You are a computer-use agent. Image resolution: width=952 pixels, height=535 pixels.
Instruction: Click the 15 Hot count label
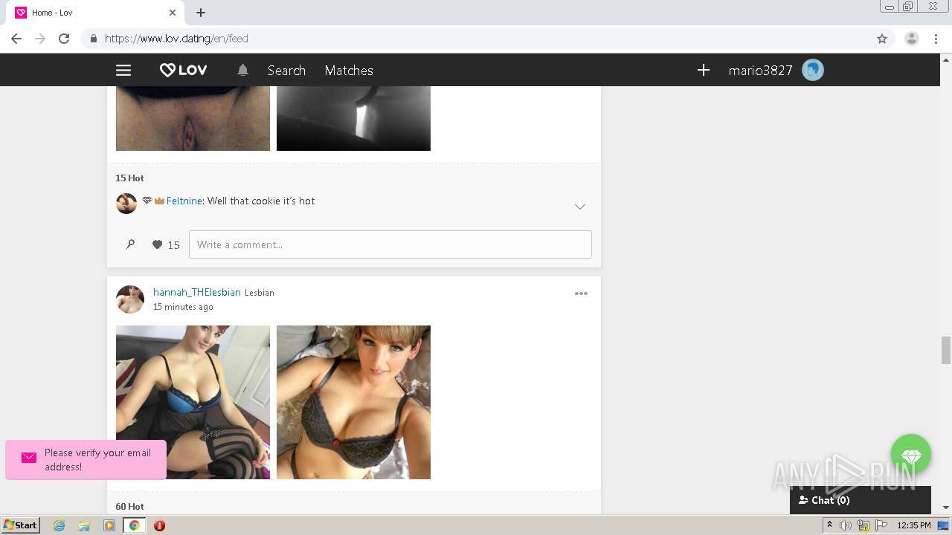click(x=129, y=178)
